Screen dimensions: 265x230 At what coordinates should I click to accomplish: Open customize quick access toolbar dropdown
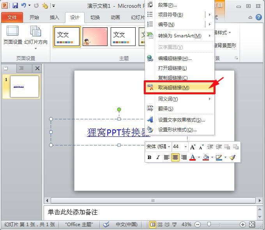point(53,6)
